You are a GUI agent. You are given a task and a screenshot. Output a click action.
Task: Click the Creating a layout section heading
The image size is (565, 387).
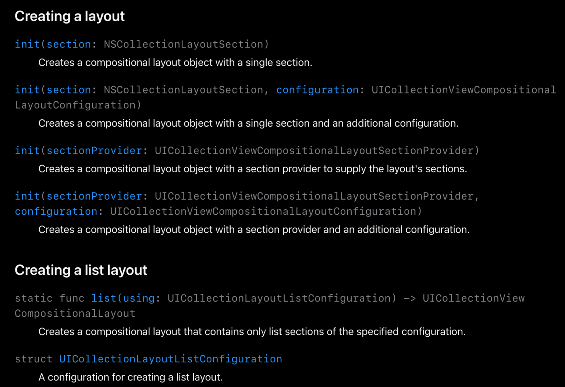click(x=70, y=16)
